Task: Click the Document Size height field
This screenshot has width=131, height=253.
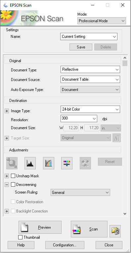Action: tap(92, 128)
